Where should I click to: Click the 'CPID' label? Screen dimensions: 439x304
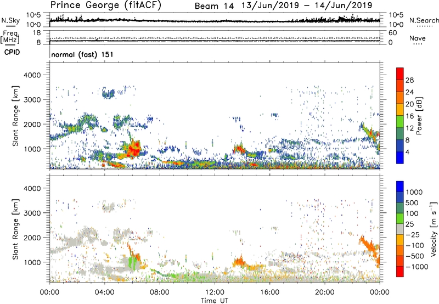tap(12, 52)
